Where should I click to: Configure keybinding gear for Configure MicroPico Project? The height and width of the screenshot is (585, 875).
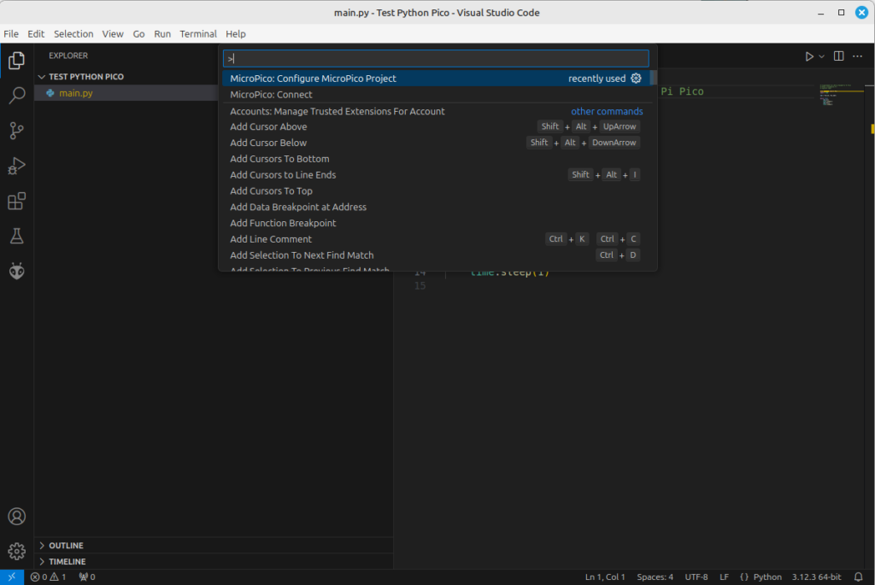[x=636, y=79]
